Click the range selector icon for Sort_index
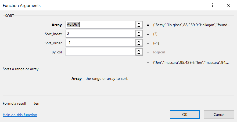 139,34
